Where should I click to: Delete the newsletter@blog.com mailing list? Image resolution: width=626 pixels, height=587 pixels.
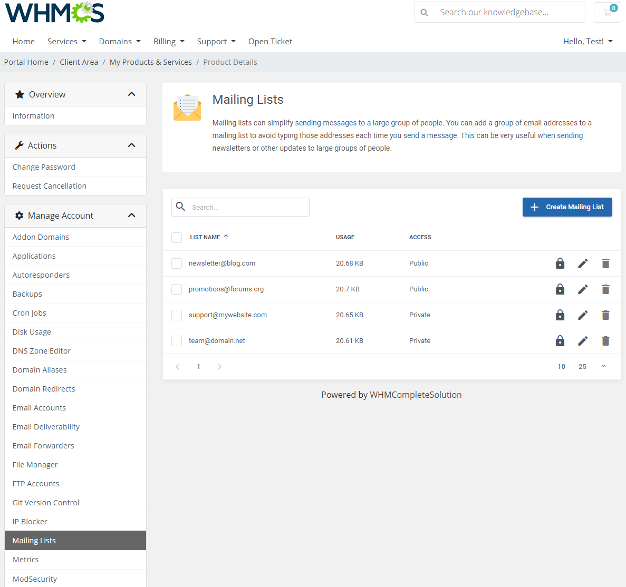click(x=605, y=263)
